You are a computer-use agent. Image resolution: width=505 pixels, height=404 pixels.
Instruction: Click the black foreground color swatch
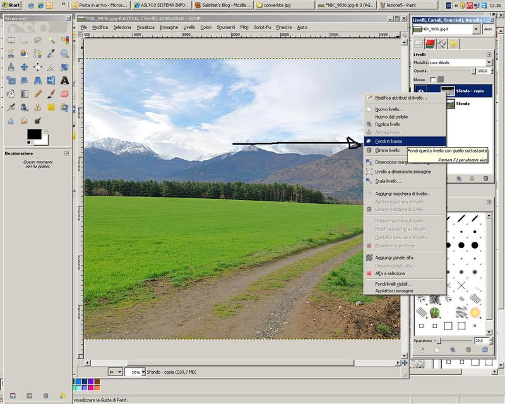pyautogui.click(x=33, y=134)
